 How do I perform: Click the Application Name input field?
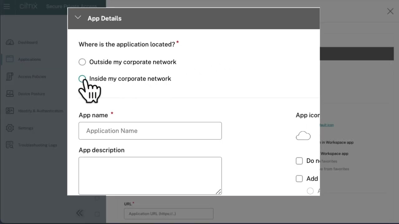pyautogui.click(x=150, y=131)
